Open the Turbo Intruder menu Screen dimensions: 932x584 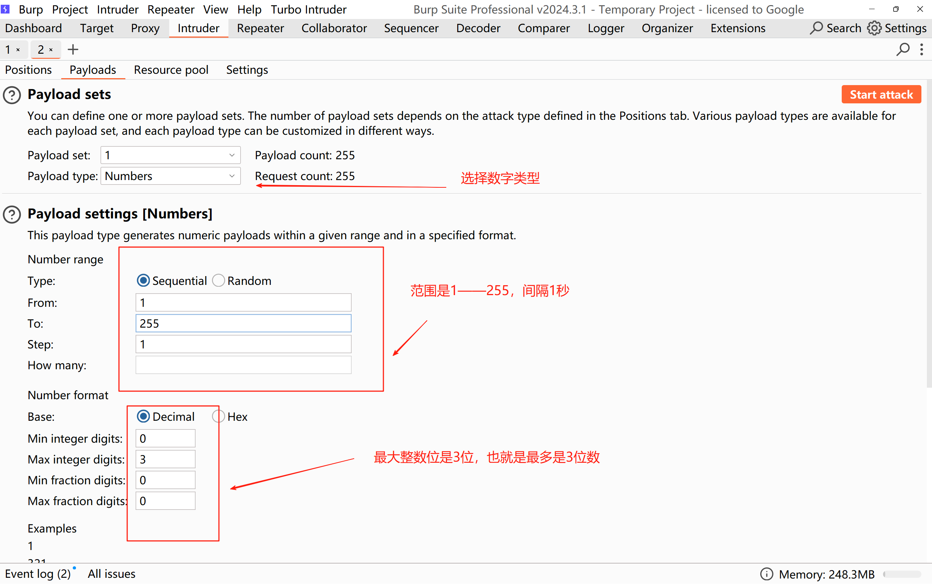(x=308, y=9)
